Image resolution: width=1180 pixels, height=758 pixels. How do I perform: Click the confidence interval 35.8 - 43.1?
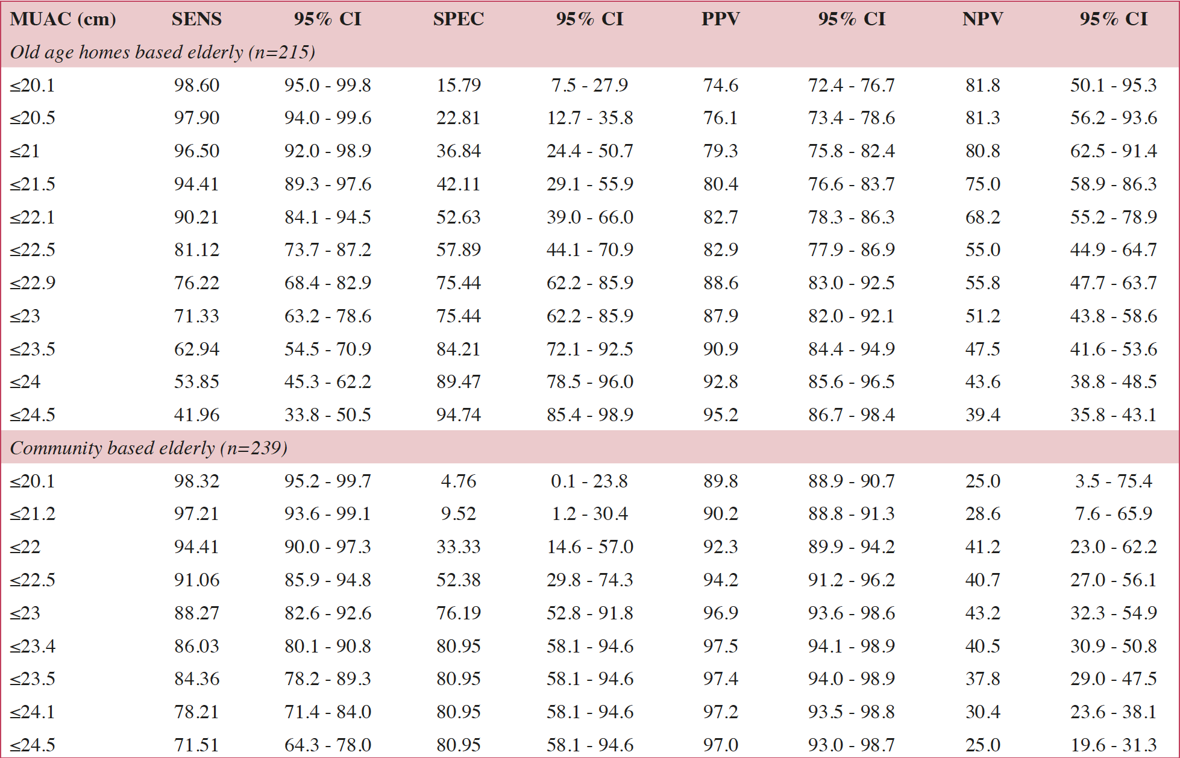(1113, 415)
